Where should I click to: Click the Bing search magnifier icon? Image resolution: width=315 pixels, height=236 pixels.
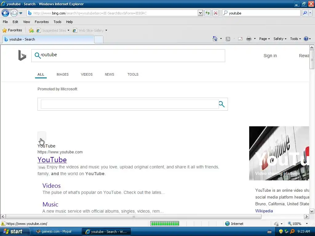tap(37, 55)
